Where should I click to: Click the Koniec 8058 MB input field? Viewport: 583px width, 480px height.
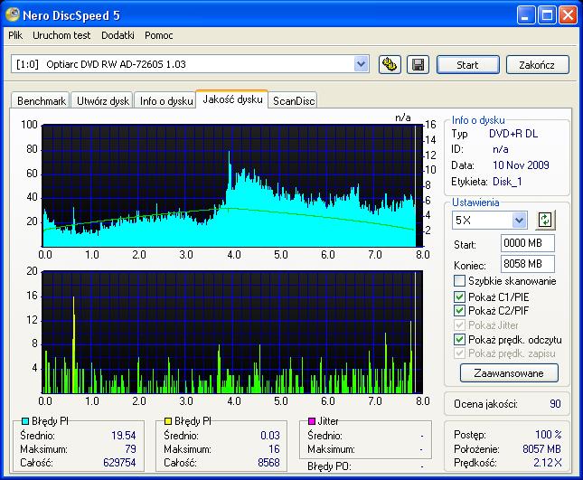[528, 264]
